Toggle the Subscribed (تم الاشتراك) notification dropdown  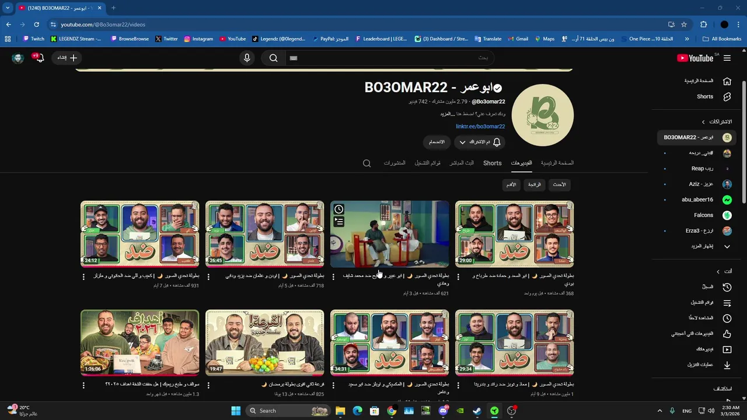pos(479,142)
